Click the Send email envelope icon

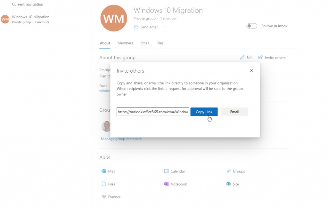136,27
